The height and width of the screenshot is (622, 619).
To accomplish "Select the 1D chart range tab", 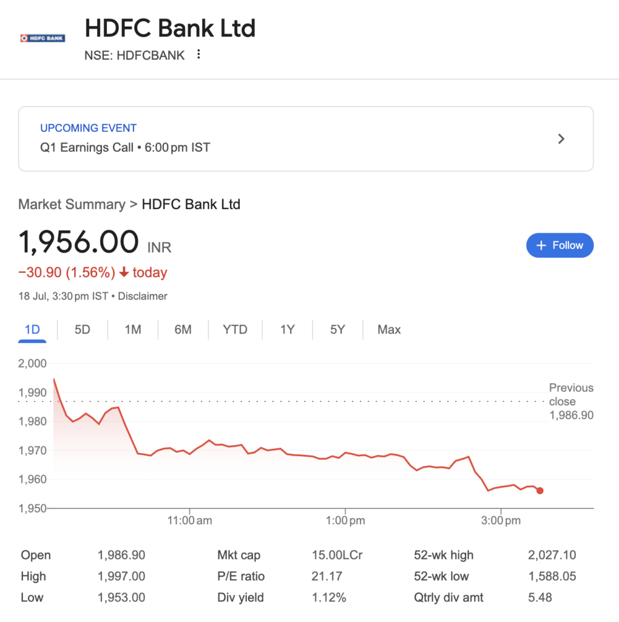I will click(32, 330).
